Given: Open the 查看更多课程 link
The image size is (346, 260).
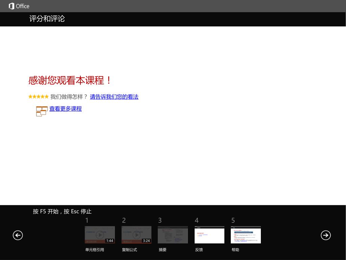Looking at the screenshot, I should (66, 109).
